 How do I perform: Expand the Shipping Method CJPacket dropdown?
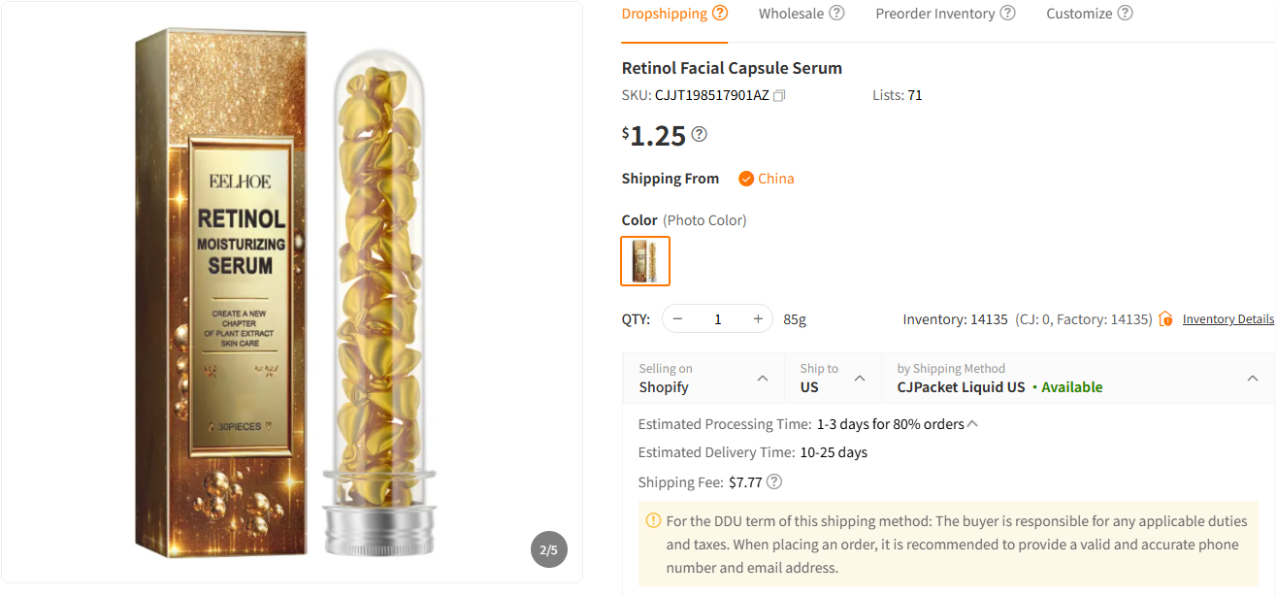pos(1253,379)
